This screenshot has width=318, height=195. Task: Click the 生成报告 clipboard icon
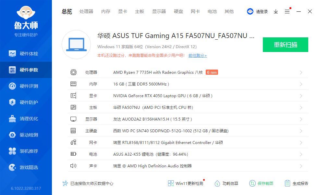[x=287, y=183]
